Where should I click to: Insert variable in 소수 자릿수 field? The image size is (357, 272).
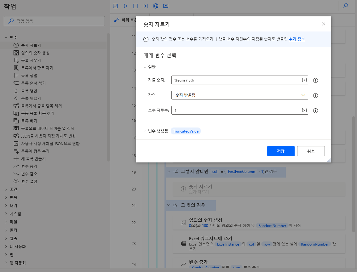pos(304,110)
